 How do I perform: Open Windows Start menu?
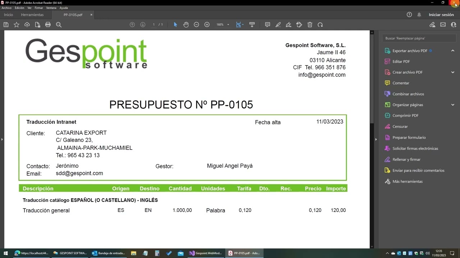(x=6, y=253)
